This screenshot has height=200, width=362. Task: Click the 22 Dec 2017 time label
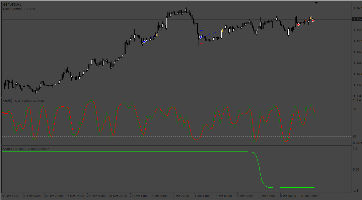(10, 196)
